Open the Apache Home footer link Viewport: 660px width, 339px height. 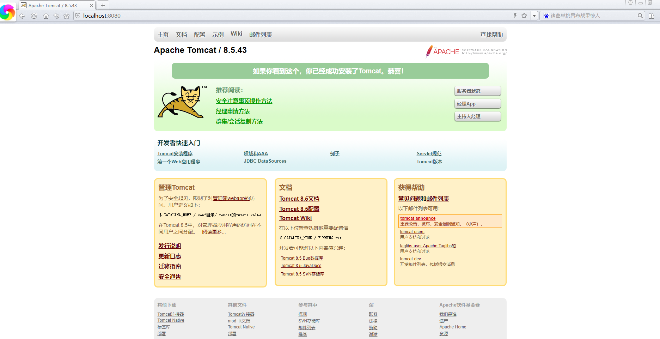click(x=453, y=327)
